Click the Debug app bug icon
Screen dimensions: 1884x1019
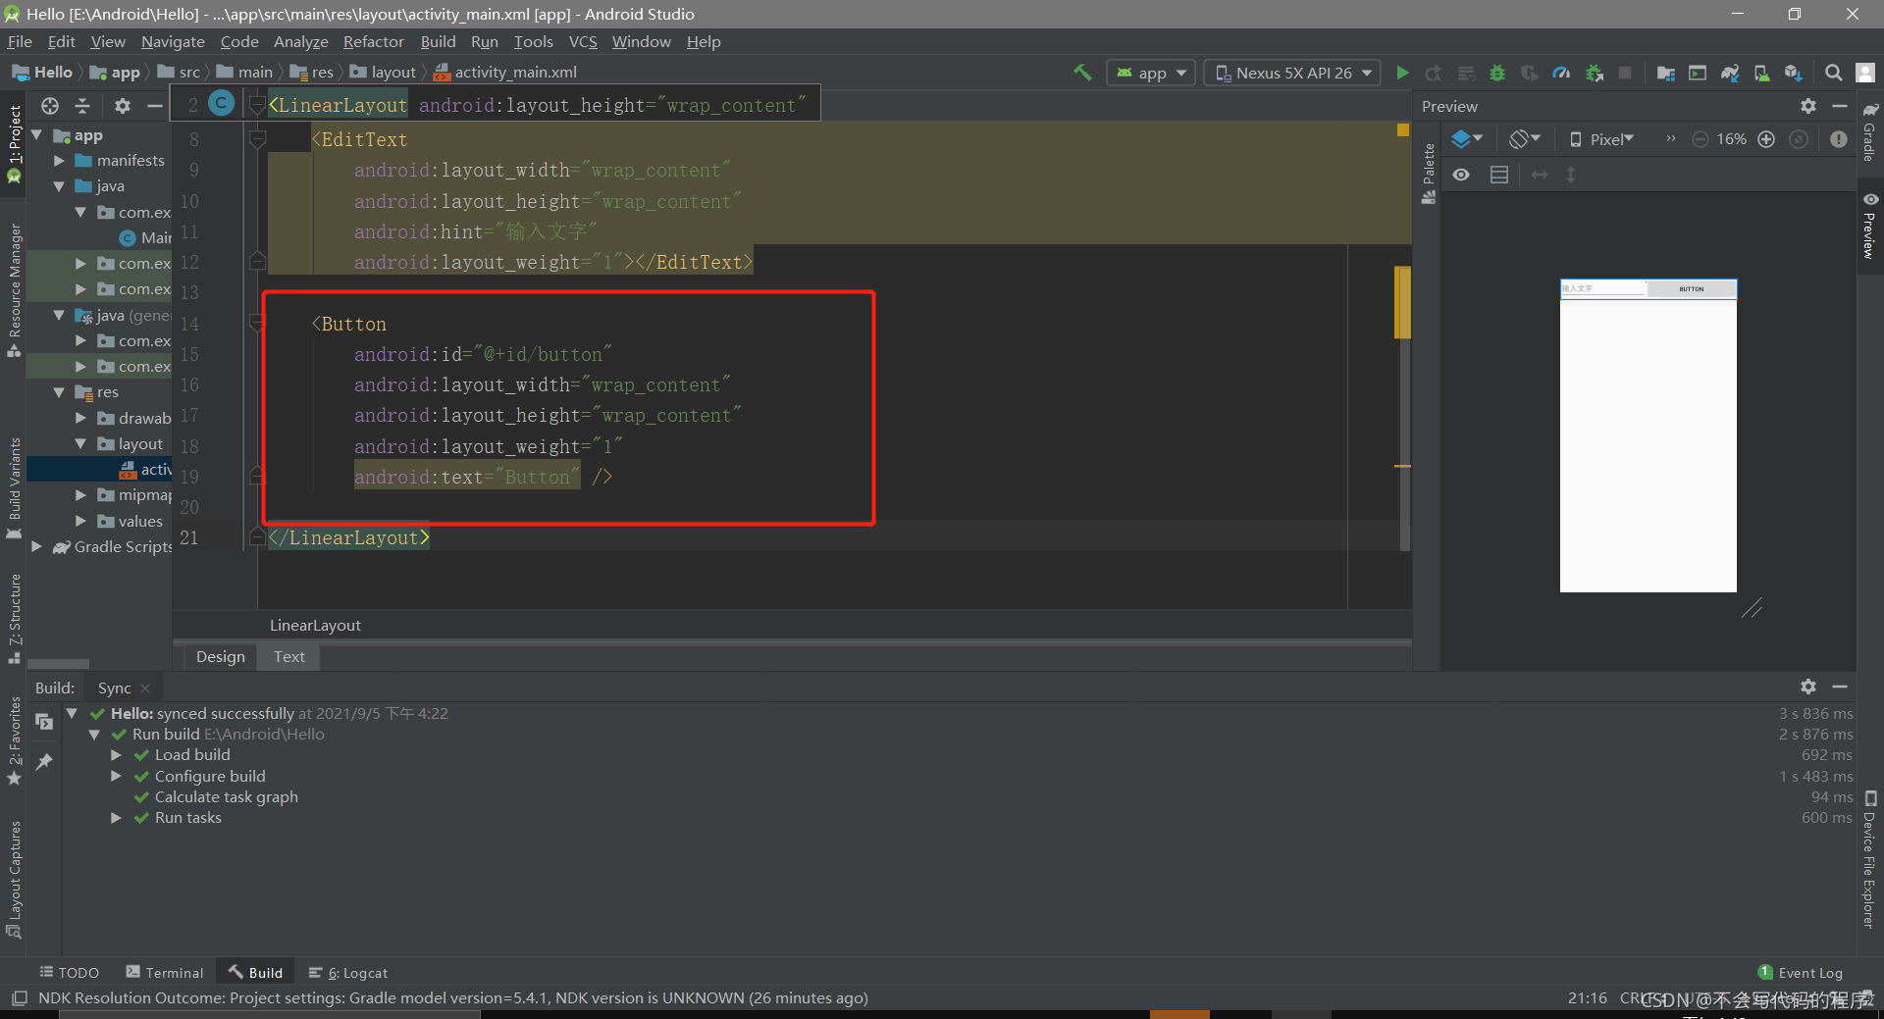click(1497, 73)
